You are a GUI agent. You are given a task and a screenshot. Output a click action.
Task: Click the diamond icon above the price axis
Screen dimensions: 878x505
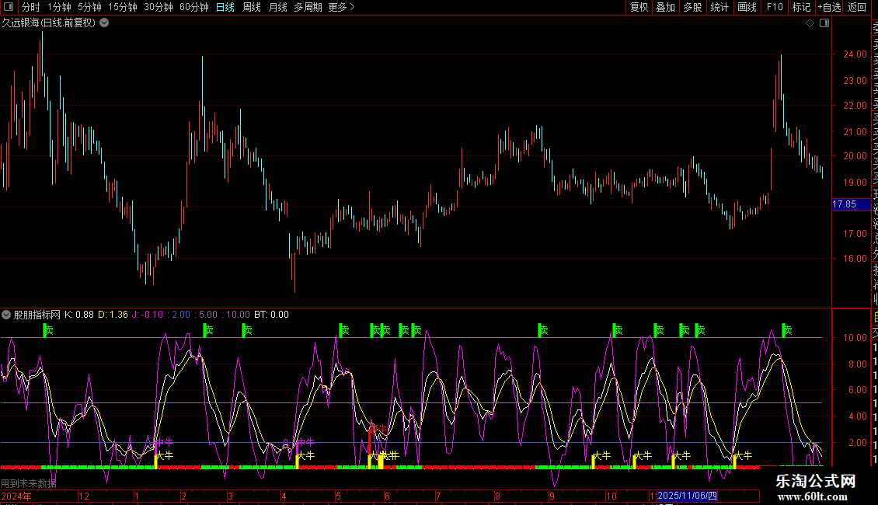[810, 23]
